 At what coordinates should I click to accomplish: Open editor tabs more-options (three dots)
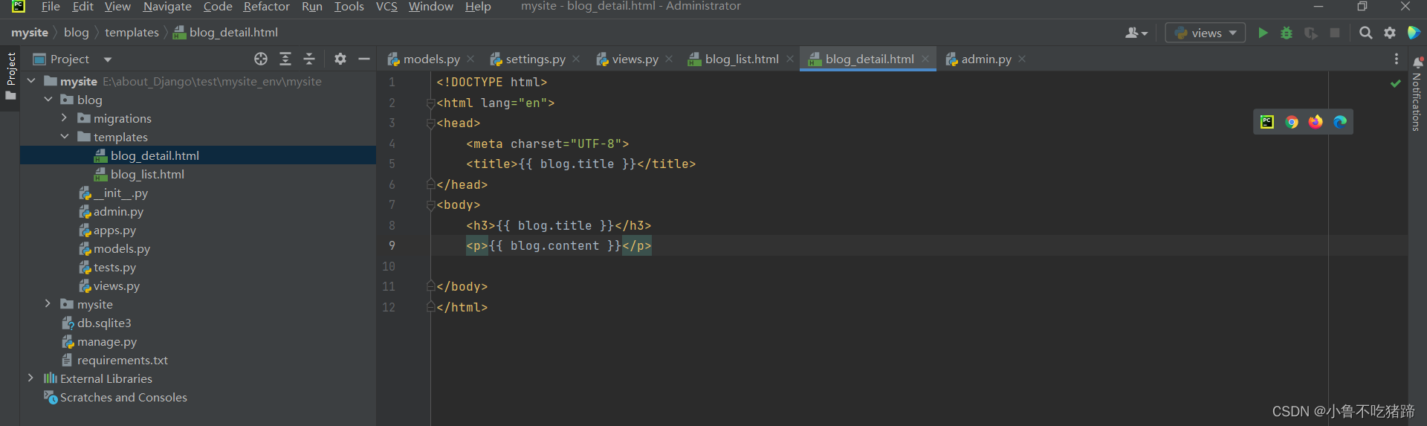pos(1397,59)
